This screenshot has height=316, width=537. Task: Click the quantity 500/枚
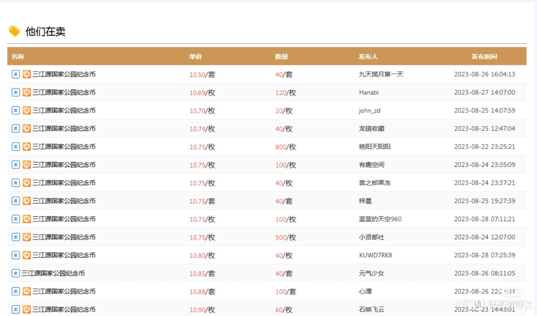[285, 237]
